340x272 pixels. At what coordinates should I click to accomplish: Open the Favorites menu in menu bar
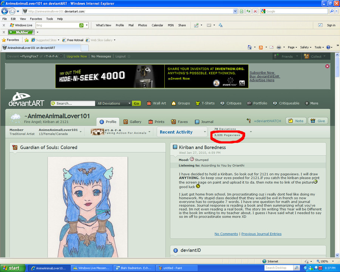pos(36,19)
